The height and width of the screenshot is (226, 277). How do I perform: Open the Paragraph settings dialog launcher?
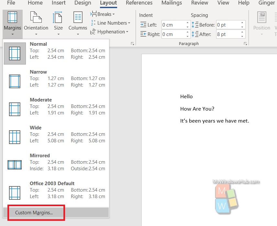coord(245,43)
